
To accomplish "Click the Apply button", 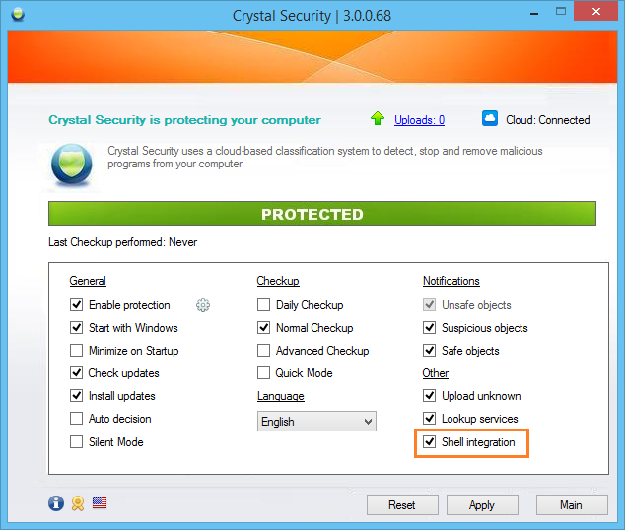I will click(x=482, y=505).
